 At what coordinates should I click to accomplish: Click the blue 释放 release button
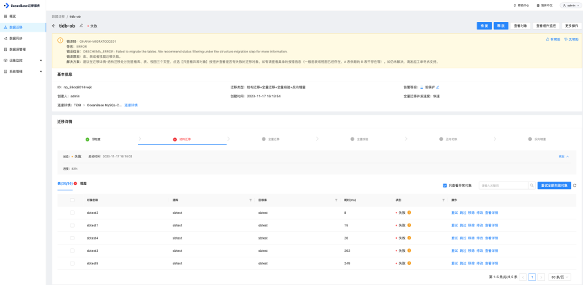[x=501, y=26]
